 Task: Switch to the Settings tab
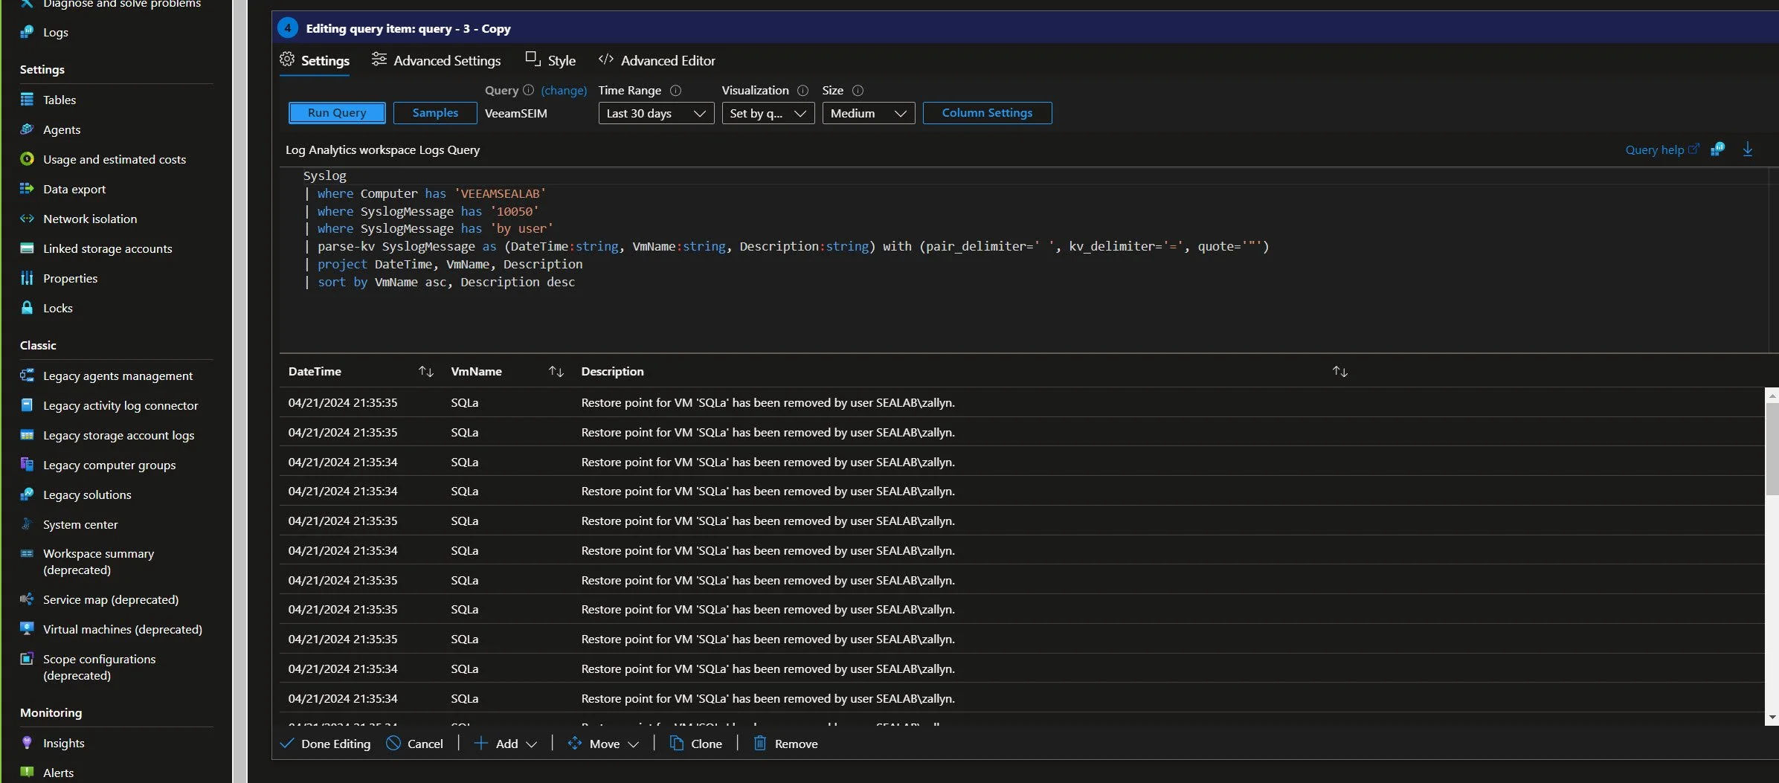coord(315,60)
